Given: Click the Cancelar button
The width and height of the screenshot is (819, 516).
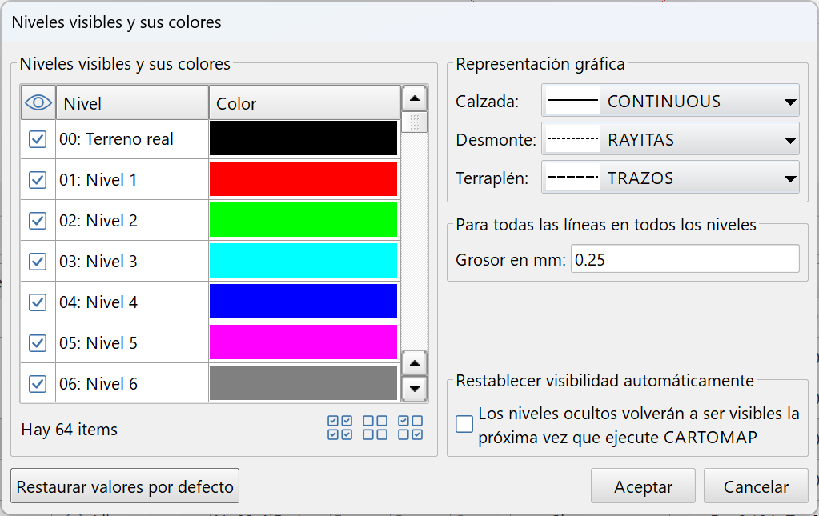Looking at the screenshot, I should [x=755, y=486].
